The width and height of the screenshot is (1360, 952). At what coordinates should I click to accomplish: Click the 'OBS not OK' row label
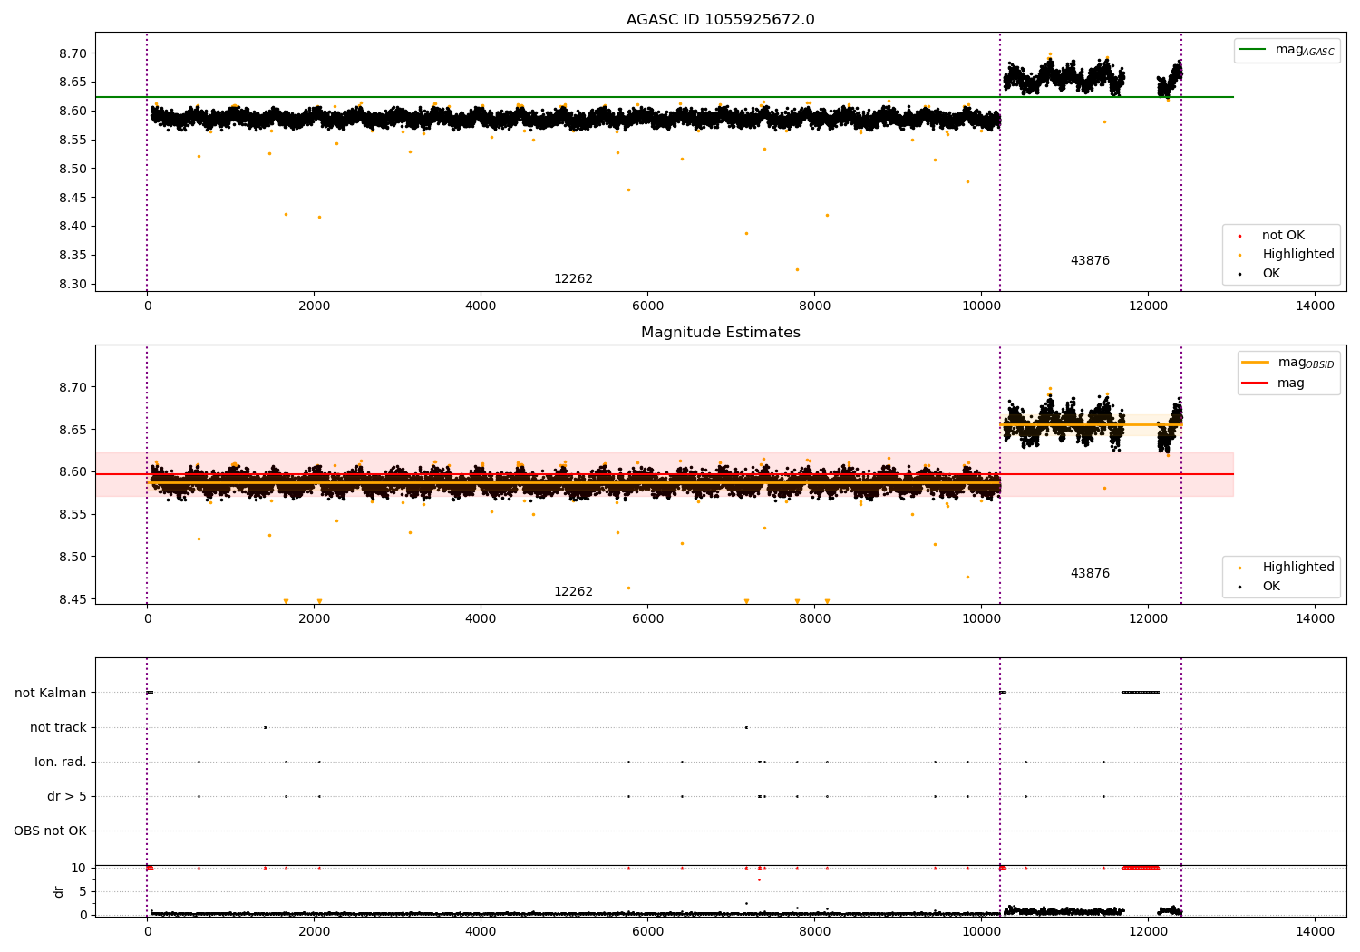tap(50, 831)
